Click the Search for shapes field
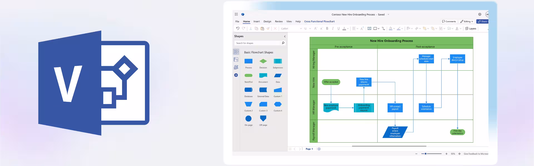 [257, 43]
